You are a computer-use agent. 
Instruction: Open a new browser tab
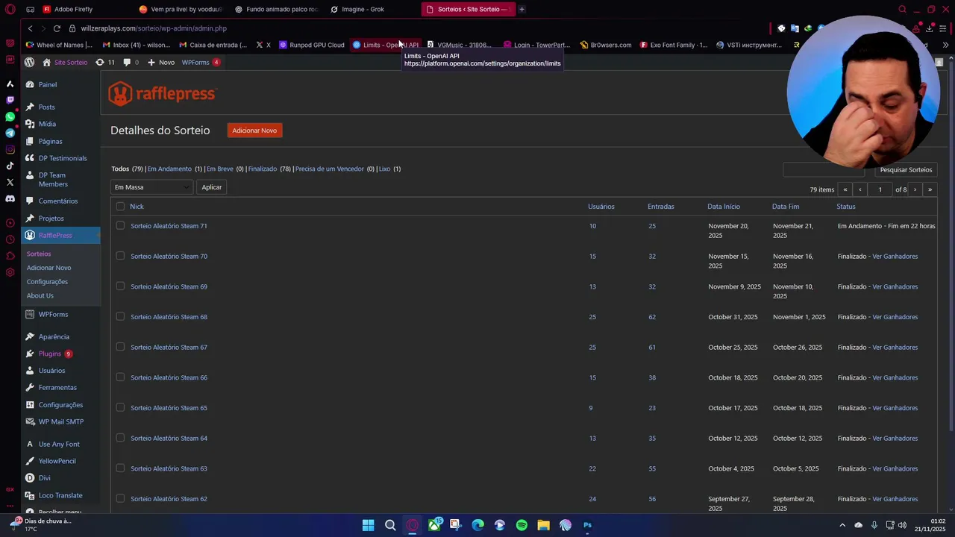pos(522,9)
